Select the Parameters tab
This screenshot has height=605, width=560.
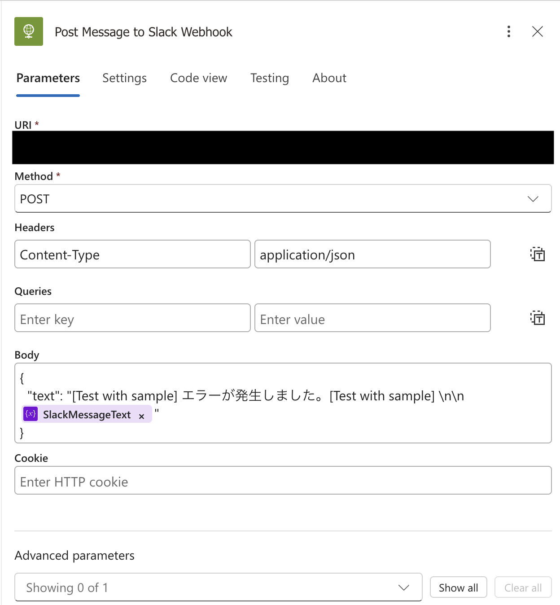point(48,78)
